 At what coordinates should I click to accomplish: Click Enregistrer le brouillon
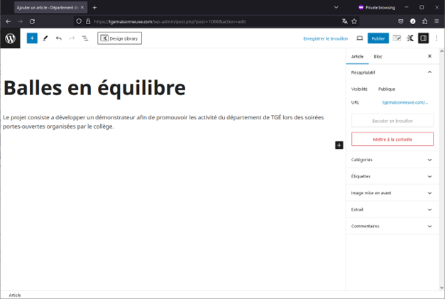coord(326,38)
